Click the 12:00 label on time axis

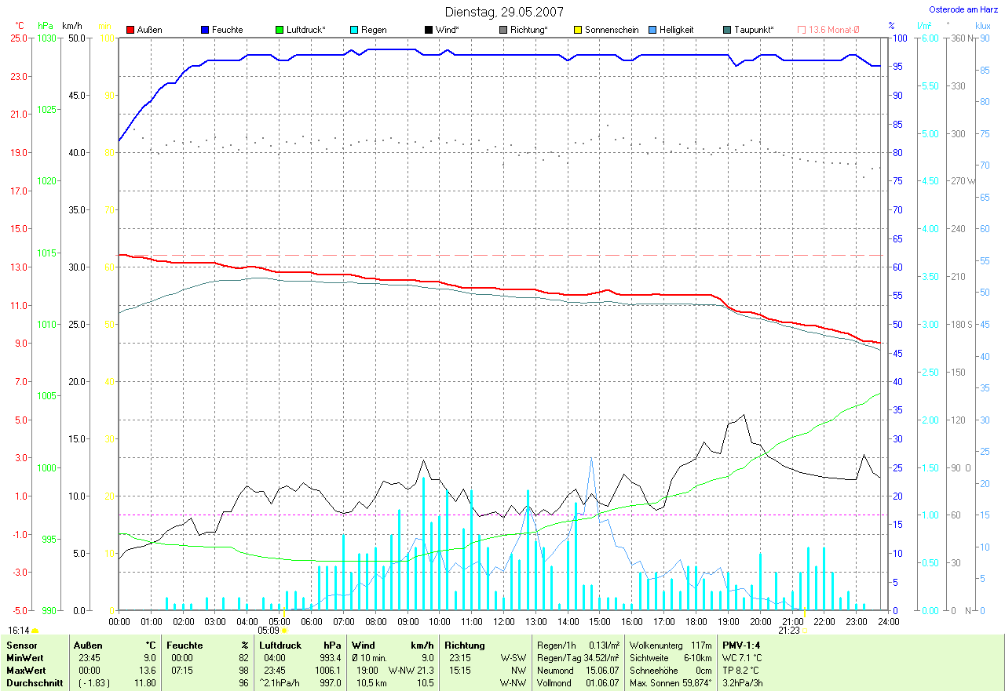point(503,621)
